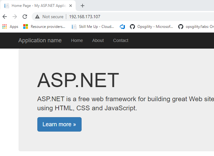Open the Contact page link
The height and width of the screenshot is (156, 214).
pos(120,40)
